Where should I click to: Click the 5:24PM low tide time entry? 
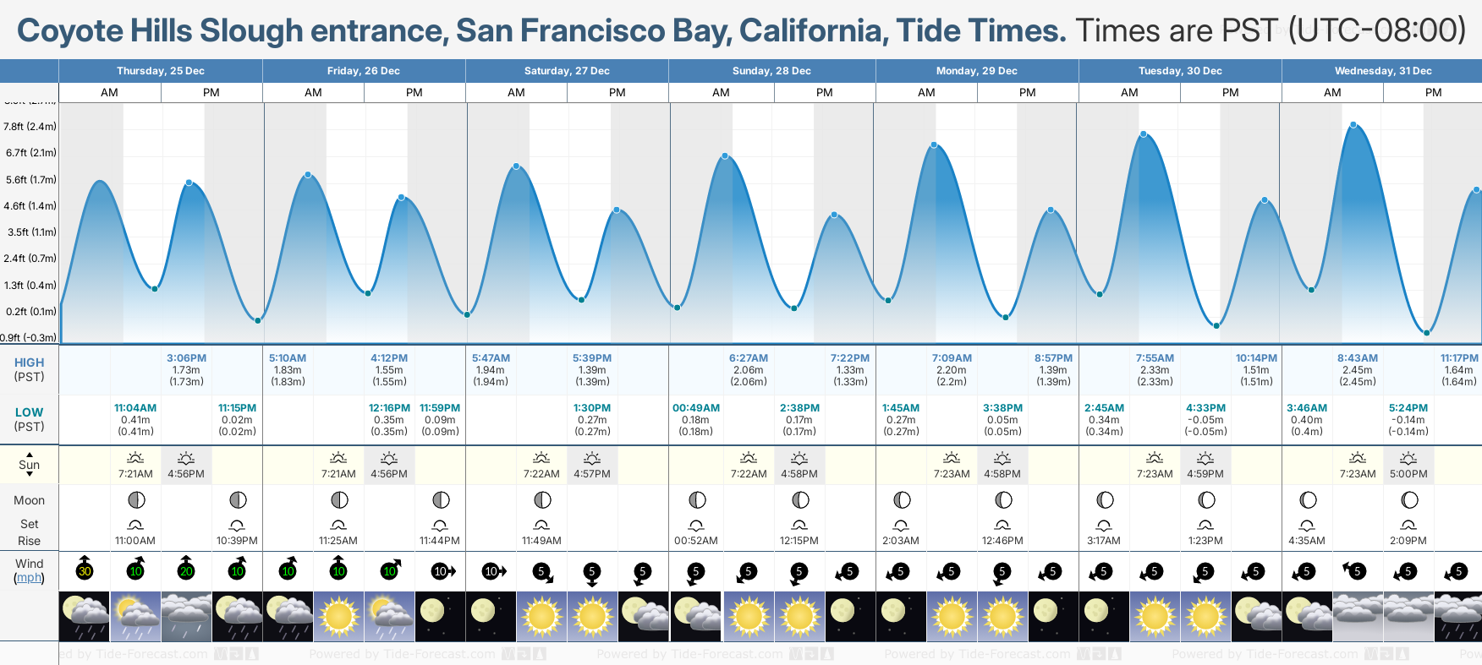[1408, 408]
